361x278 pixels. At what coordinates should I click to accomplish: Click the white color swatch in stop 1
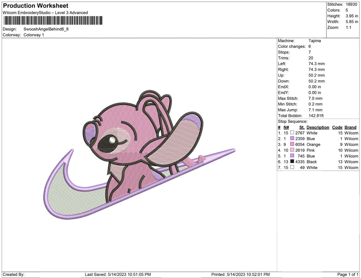pyautogui.click(x=292, y=133)
